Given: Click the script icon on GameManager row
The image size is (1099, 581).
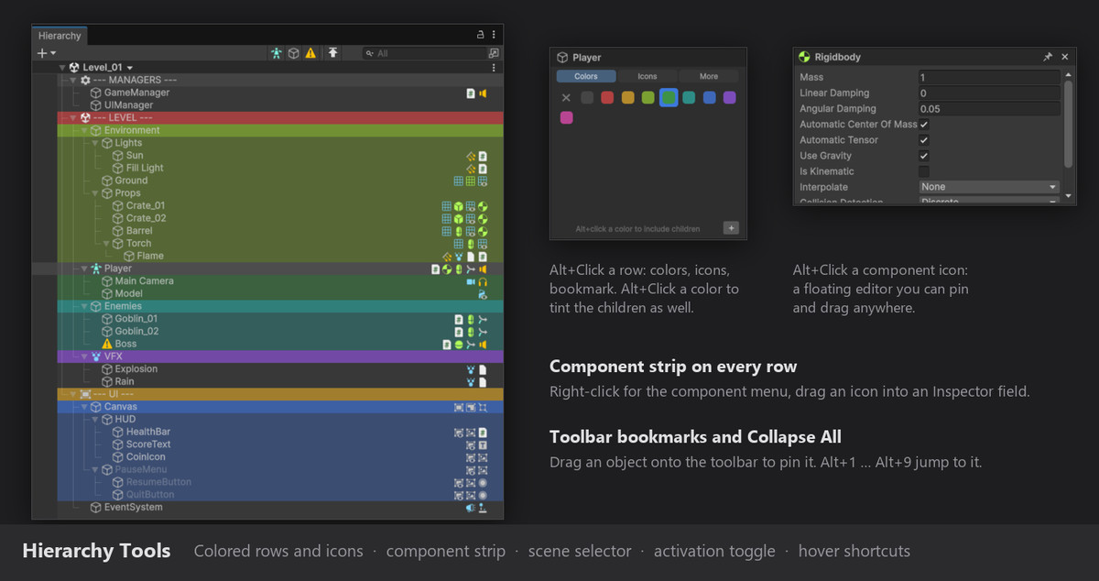Looking at the screenshot, I should (471, 93).
